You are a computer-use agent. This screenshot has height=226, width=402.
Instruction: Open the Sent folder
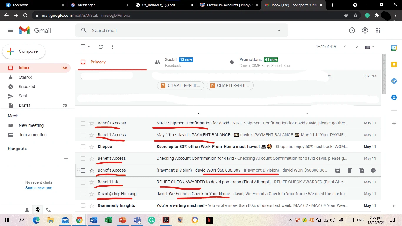click(35, 96)
